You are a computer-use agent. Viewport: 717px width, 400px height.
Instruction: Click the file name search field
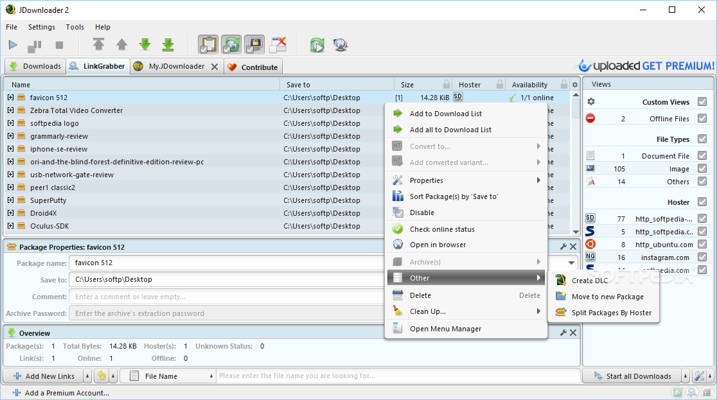[x=398, y=376]
